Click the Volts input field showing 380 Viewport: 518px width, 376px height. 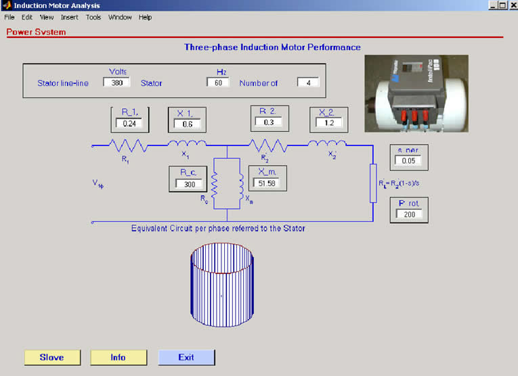[x=116, y=83]
